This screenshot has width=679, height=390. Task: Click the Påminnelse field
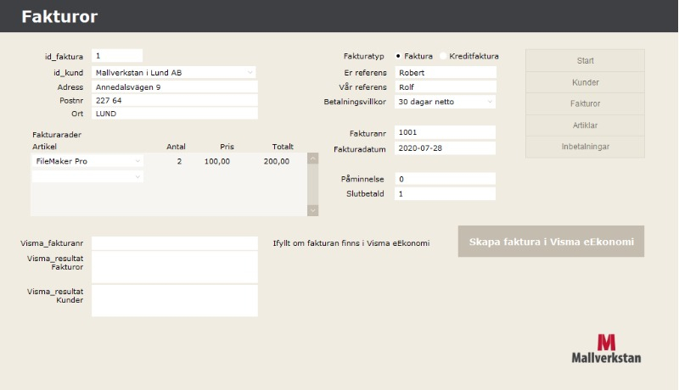coord(445,179)
